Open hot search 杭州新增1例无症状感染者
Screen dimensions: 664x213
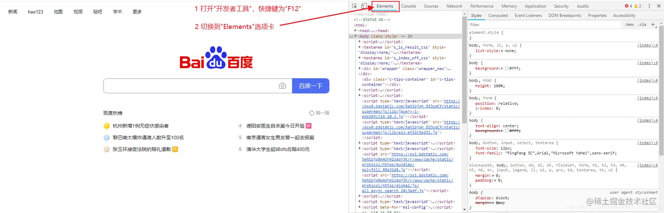pyautogui.click(x=141, y=126)
